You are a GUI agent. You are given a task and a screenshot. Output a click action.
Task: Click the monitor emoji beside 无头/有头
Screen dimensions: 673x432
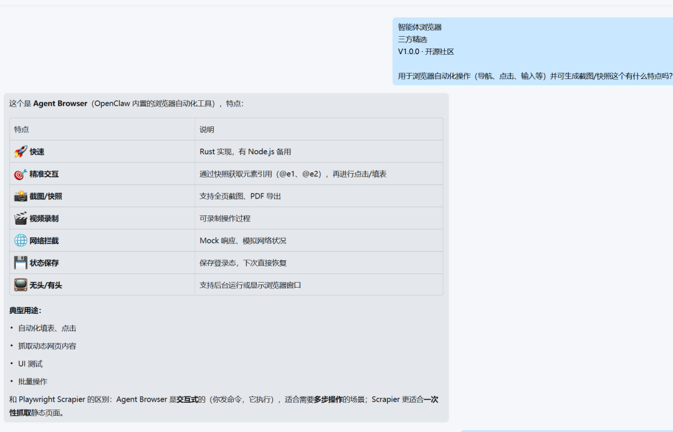21,285
